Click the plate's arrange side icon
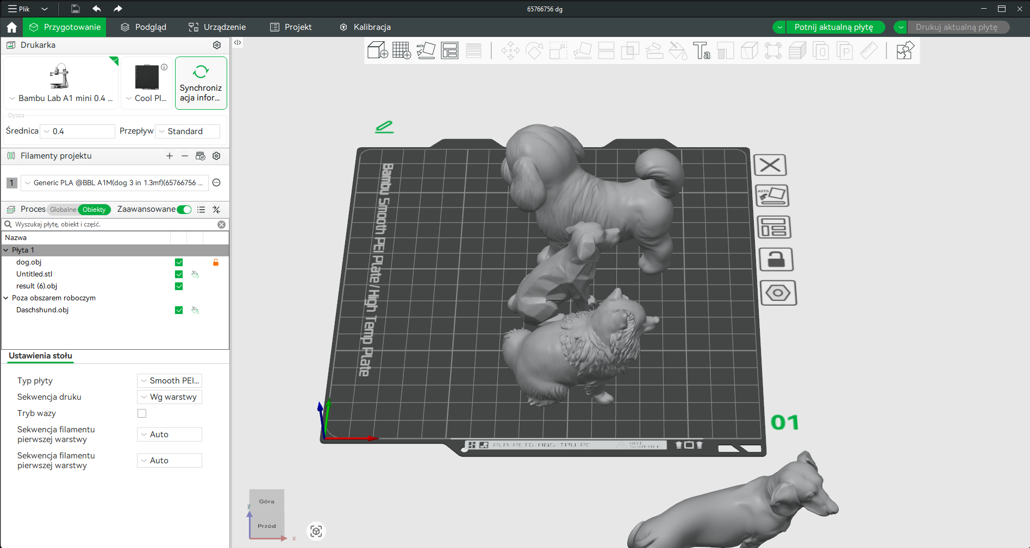1030x548 pixels. (774, 227)
